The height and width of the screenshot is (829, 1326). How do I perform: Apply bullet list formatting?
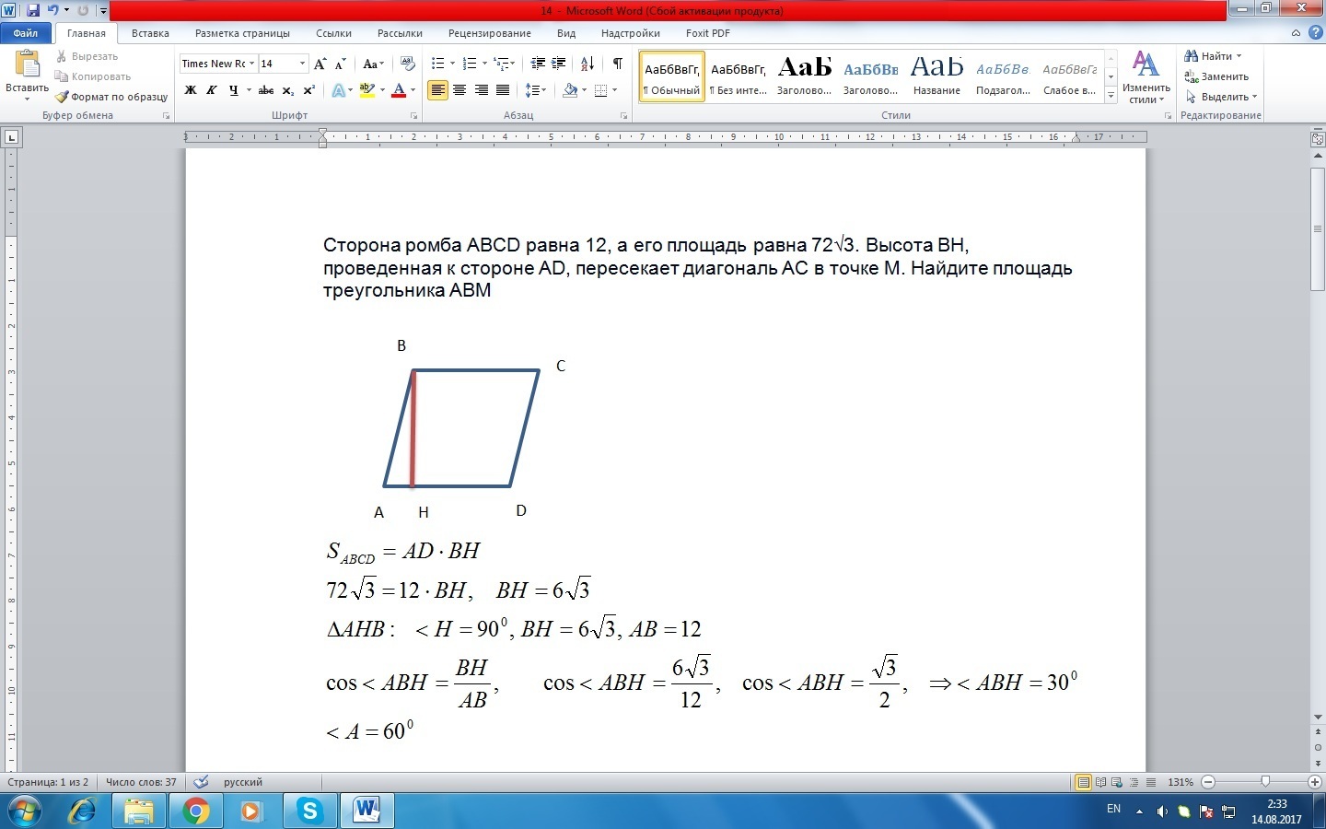click(x=438, y=64)
